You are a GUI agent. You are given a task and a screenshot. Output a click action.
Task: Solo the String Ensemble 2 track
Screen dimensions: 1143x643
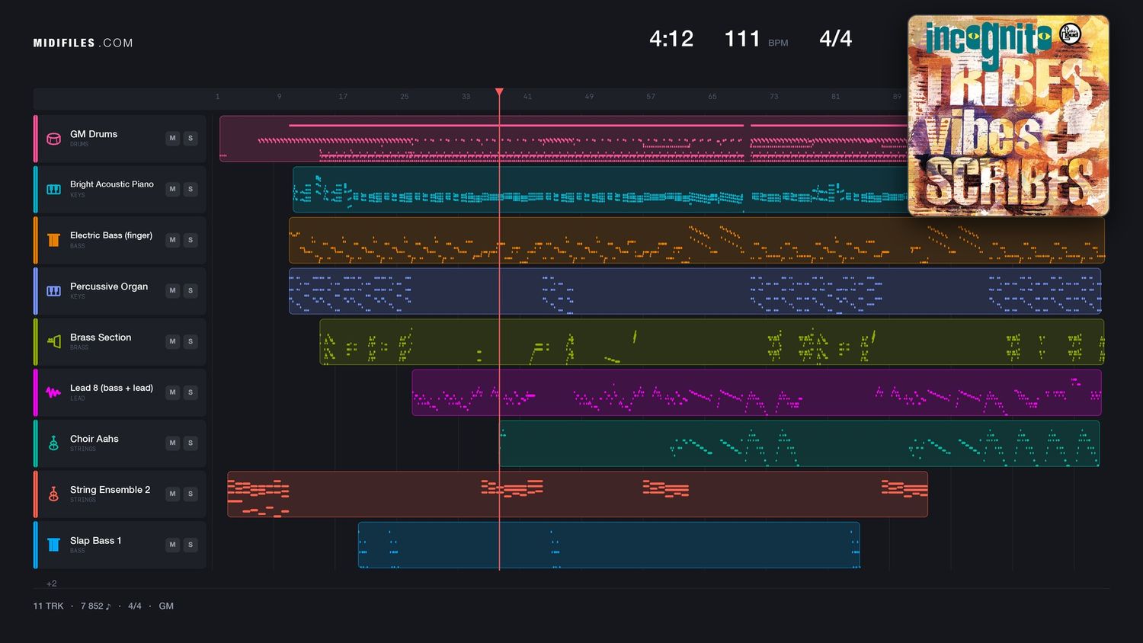point(190,494)
